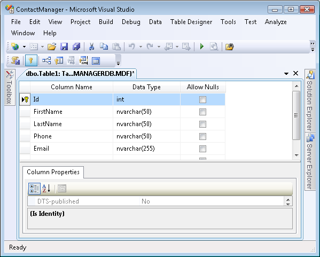Screen dimensions: 320x257
Task: Click the Save All icon
Action: (x=76, y=46)
